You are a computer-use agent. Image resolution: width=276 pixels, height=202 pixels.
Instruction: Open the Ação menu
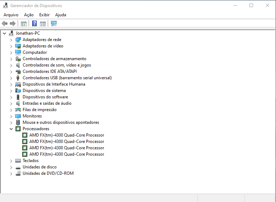29,15
